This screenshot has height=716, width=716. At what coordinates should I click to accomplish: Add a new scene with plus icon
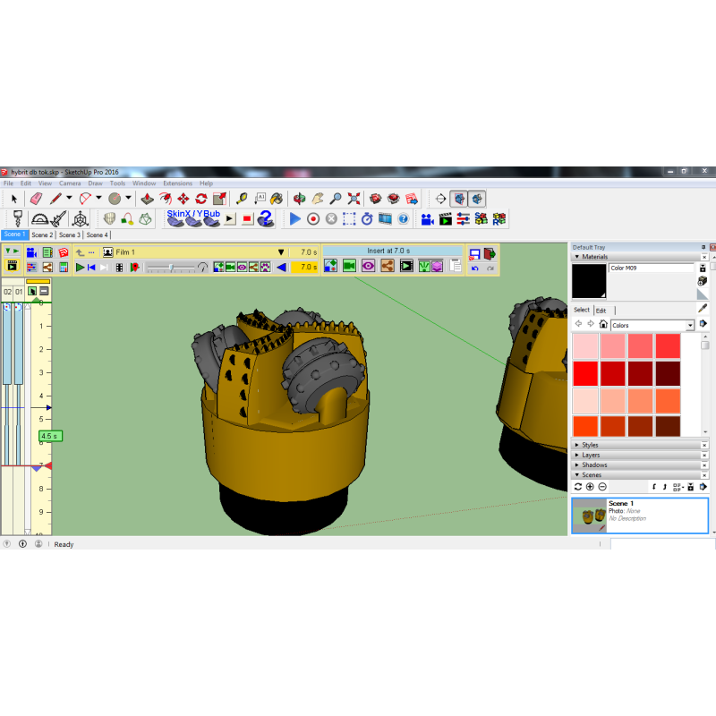click(x=590, y=487)
